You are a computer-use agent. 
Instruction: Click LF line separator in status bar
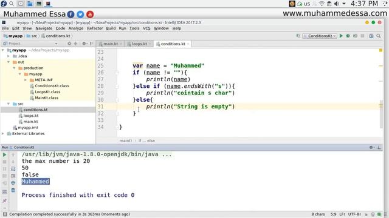coord(342,214)
